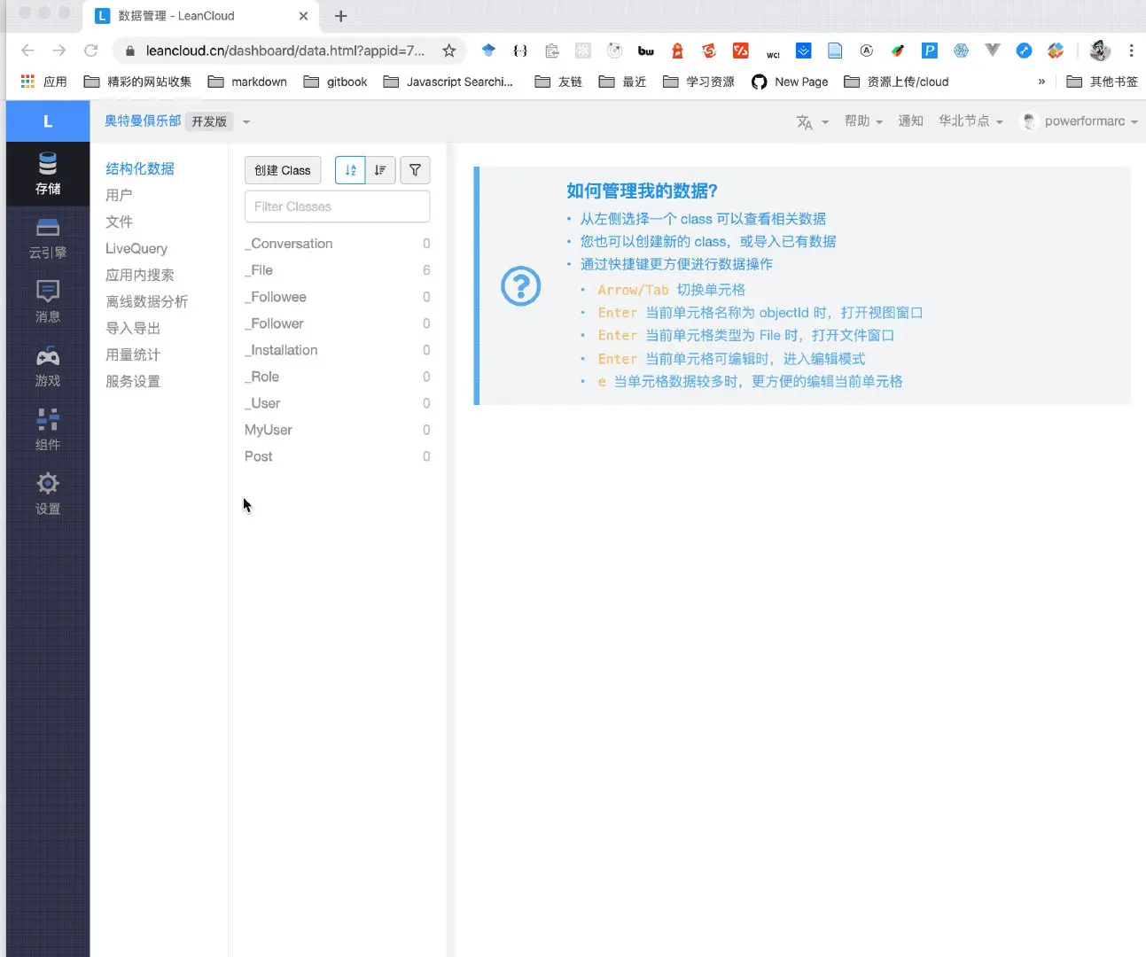Click the blue P extension icon

930,51
